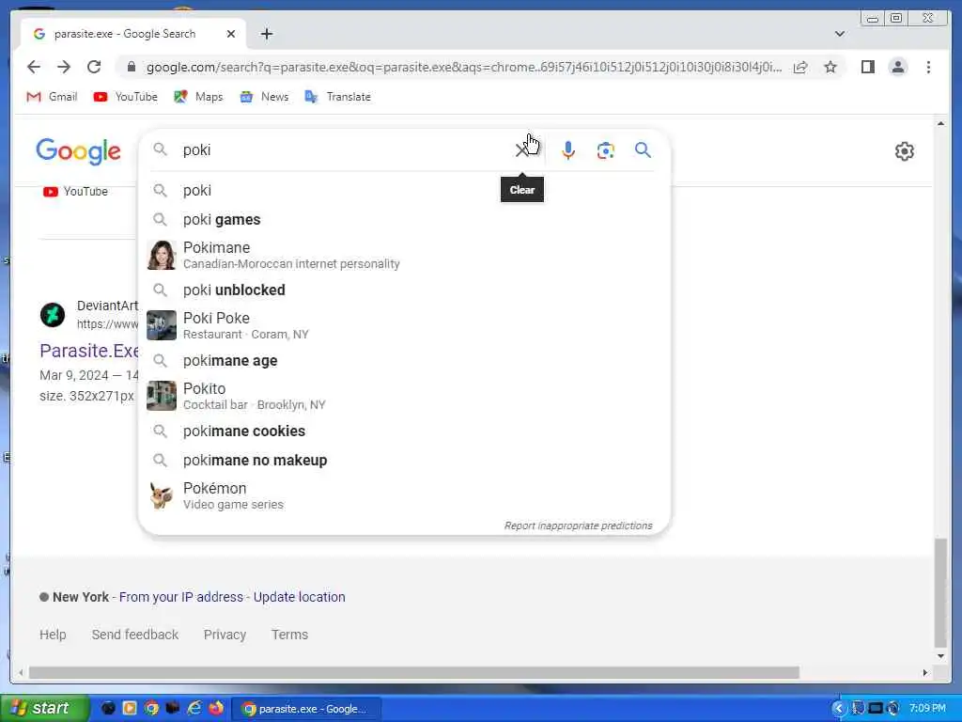Open the Privacy footer link
962x722 pixels.
[x=225, y=635]
